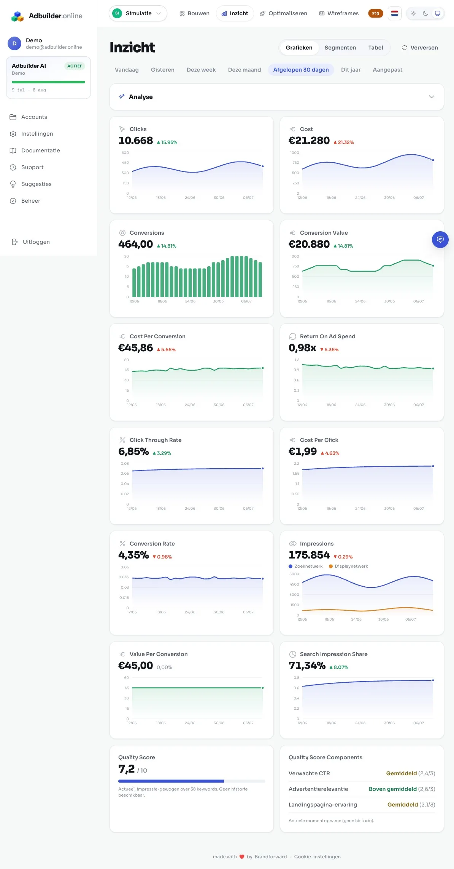Click the Return On Ad Spend icon

292,336
